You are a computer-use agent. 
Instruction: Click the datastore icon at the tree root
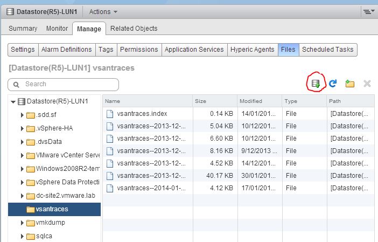pyautogui.click(x=22, y=101)
